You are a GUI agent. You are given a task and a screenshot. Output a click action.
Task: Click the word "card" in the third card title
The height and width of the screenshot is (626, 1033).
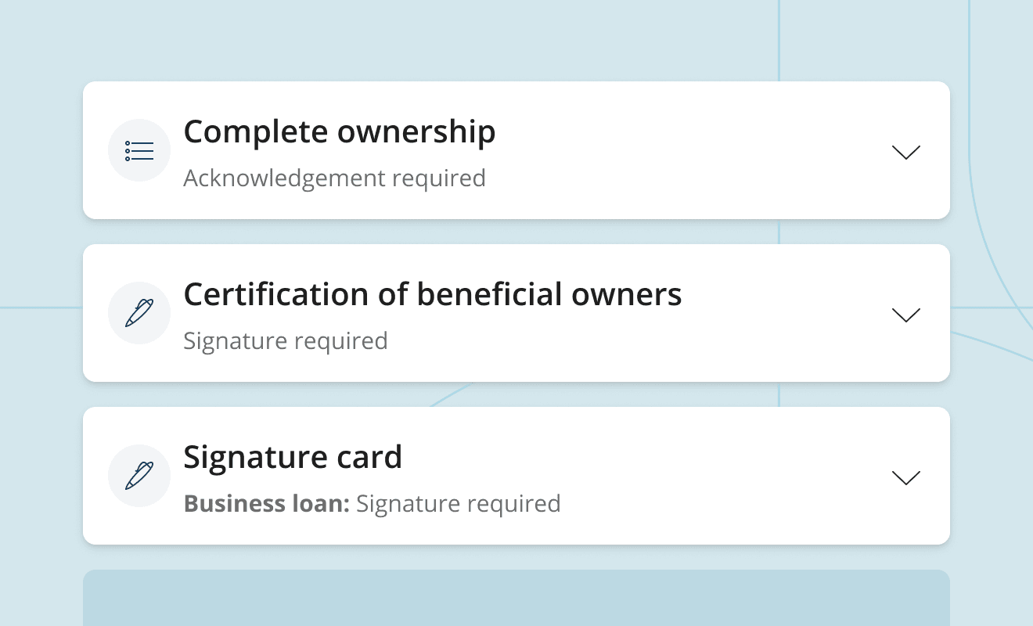(x=368, y=457)
